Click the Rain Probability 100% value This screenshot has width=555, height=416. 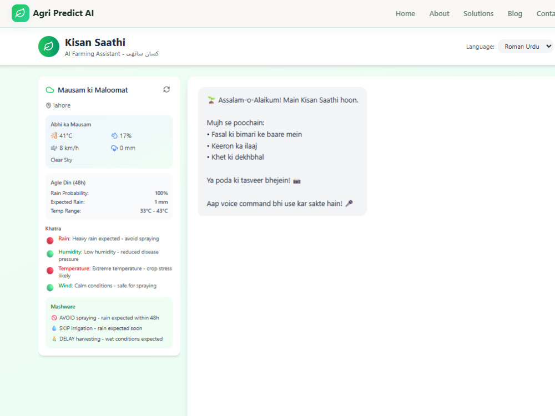coord(161,193)
